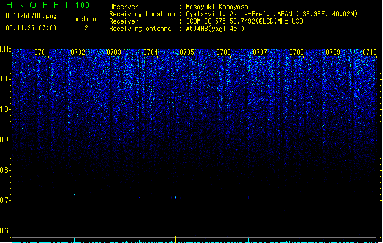
Task: Click the 0.7 kHz axis label
Action: click(x=5, y=200)
